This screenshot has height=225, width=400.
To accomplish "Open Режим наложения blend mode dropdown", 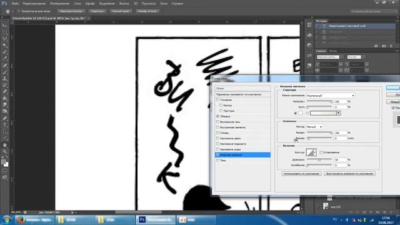I will [x=331, y=96].
